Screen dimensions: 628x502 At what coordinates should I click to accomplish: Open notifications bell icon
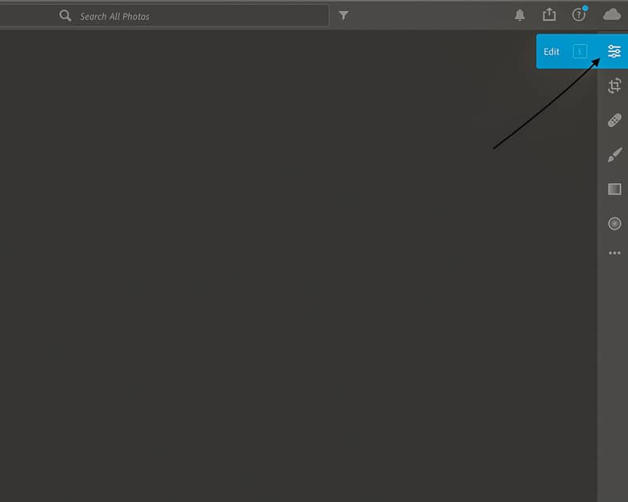pos(519,15)
